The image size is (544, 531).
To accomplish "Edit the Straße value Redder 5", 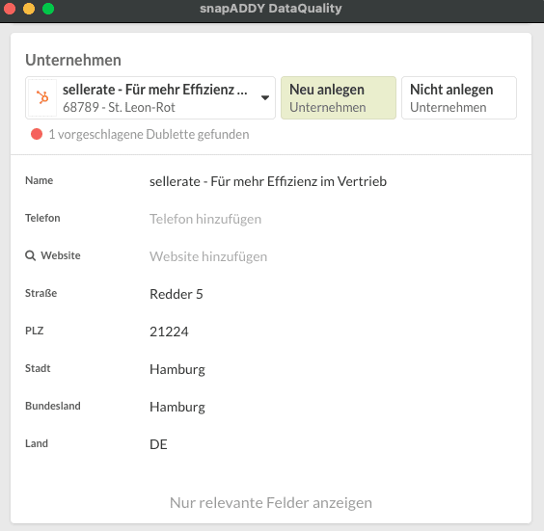I will [x=177, y=294].
